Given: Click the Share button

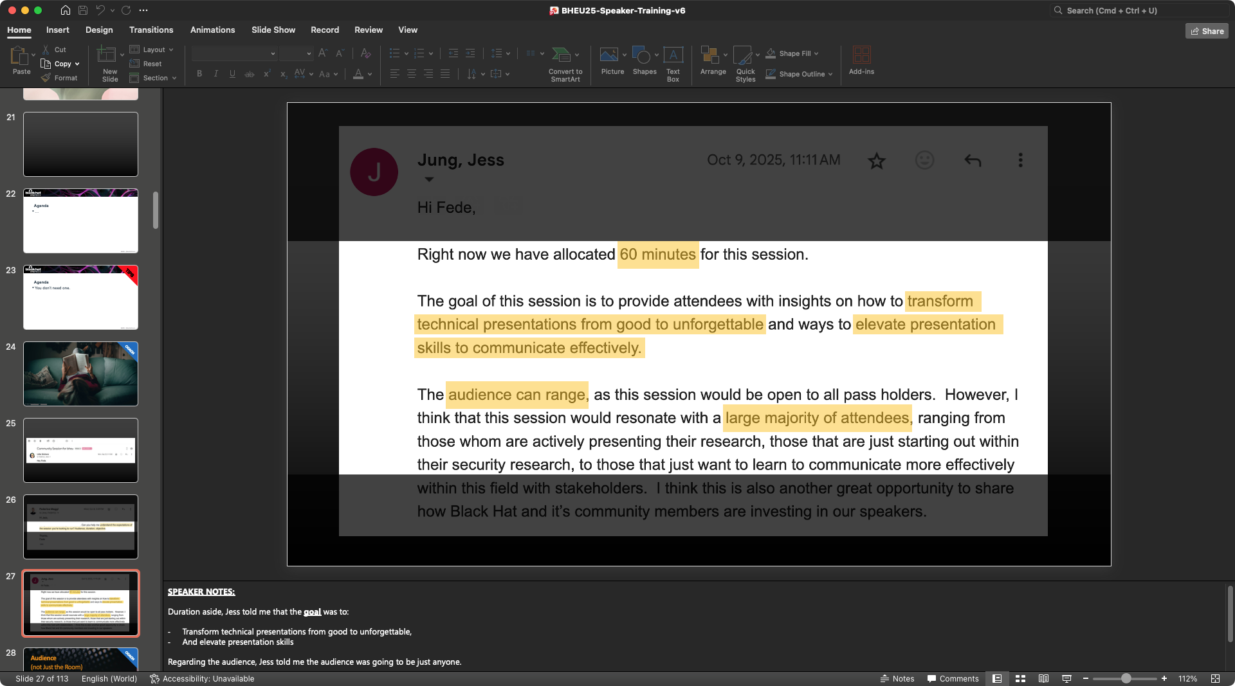Looking at the screenshot, I should tap(1207, 31).
